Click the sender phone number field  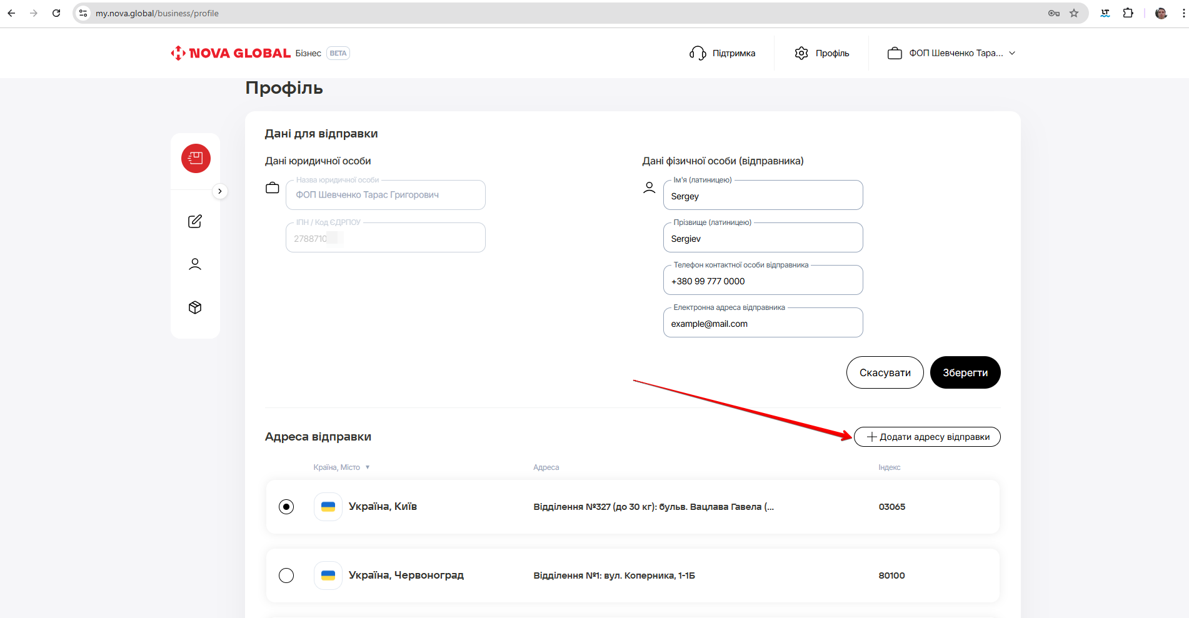point(763,281)
